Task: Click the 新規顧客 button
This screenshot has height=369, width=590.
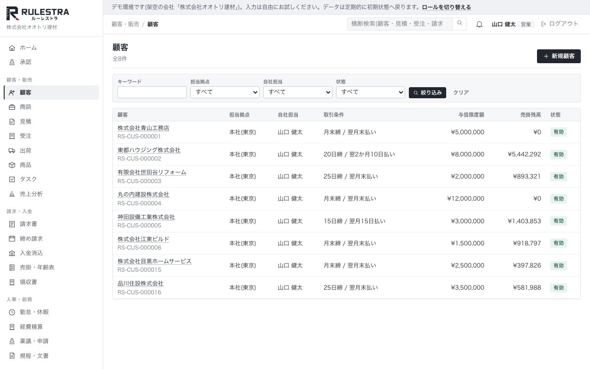Action: pyautogui.click(x=559, y=56)
